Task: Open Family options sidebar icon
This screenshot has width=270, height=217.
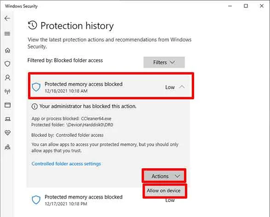Action: click(x=7, y=147)
